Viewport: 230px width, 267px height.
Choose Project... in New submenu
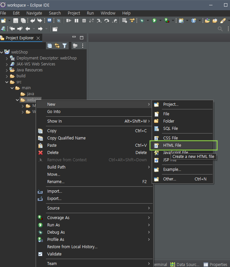pos(183,104)
